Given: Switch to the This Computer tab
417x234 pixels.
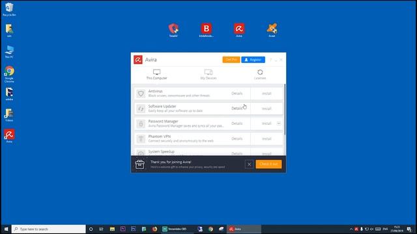Looking at the screenshot, I should 156,75.
